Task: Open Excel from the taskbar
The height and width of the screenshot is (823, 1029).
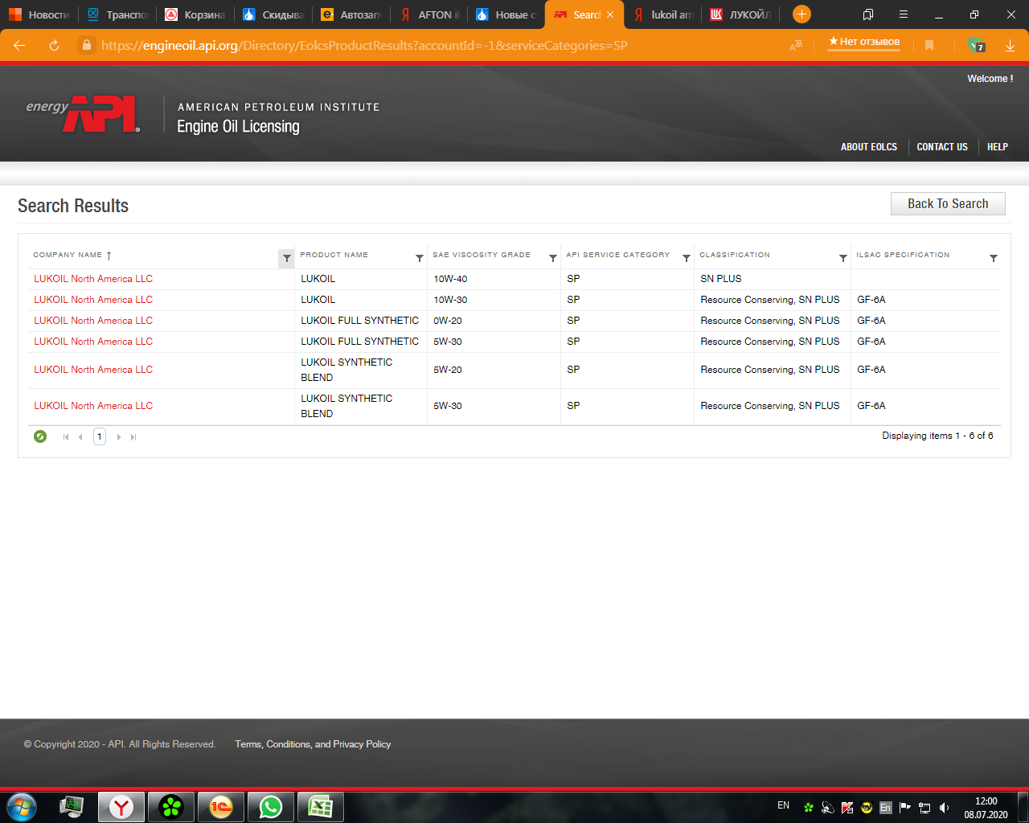Action: (x=321, y=807)
